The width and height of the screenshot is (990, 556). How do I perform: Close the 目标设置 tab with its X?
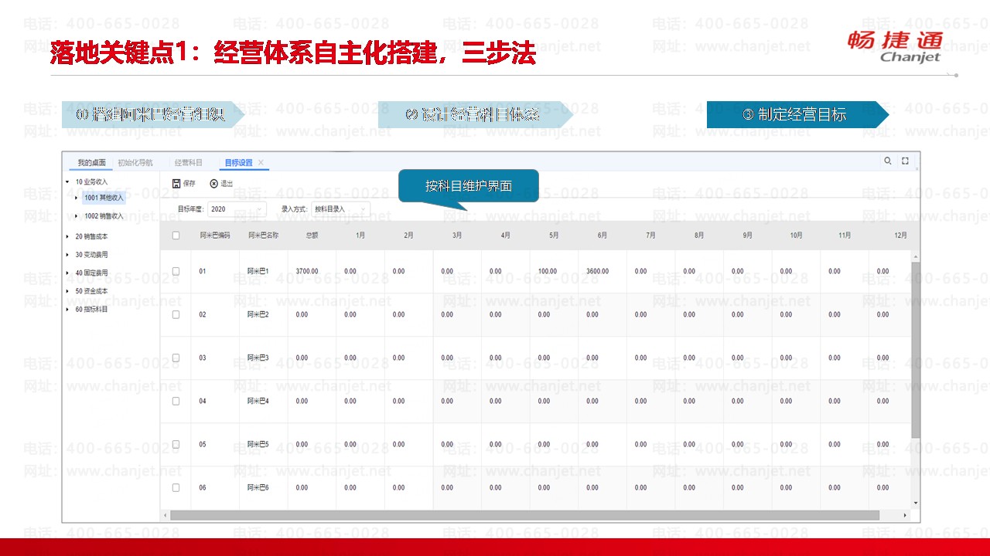tap(261, 162)
